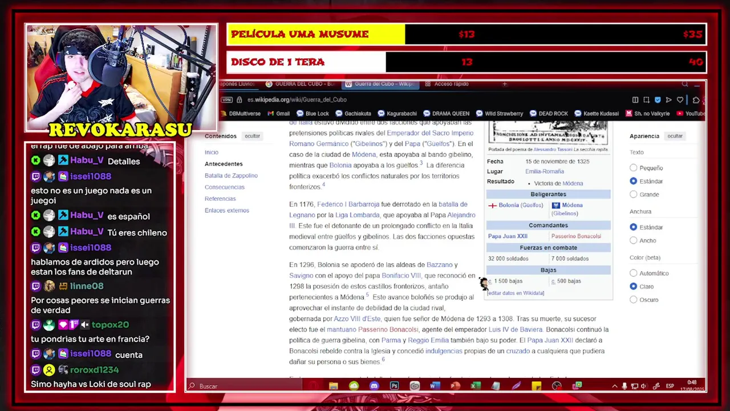Viewport: 730px width, 411px height.
Task: Open File Explorer from the taskbar
Action: point(334,386)
